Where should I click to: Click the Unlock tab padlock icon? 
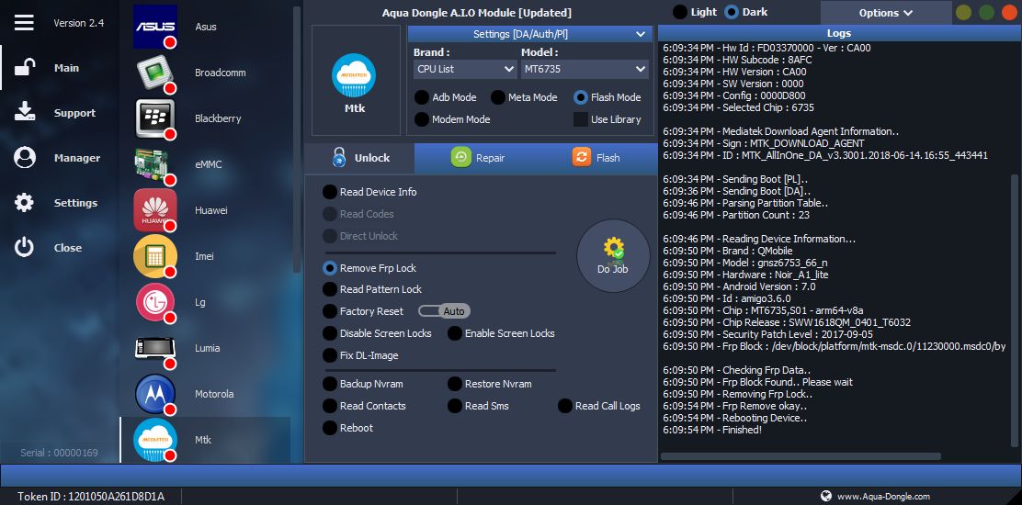pyautogui.click(x=338, y=158)
